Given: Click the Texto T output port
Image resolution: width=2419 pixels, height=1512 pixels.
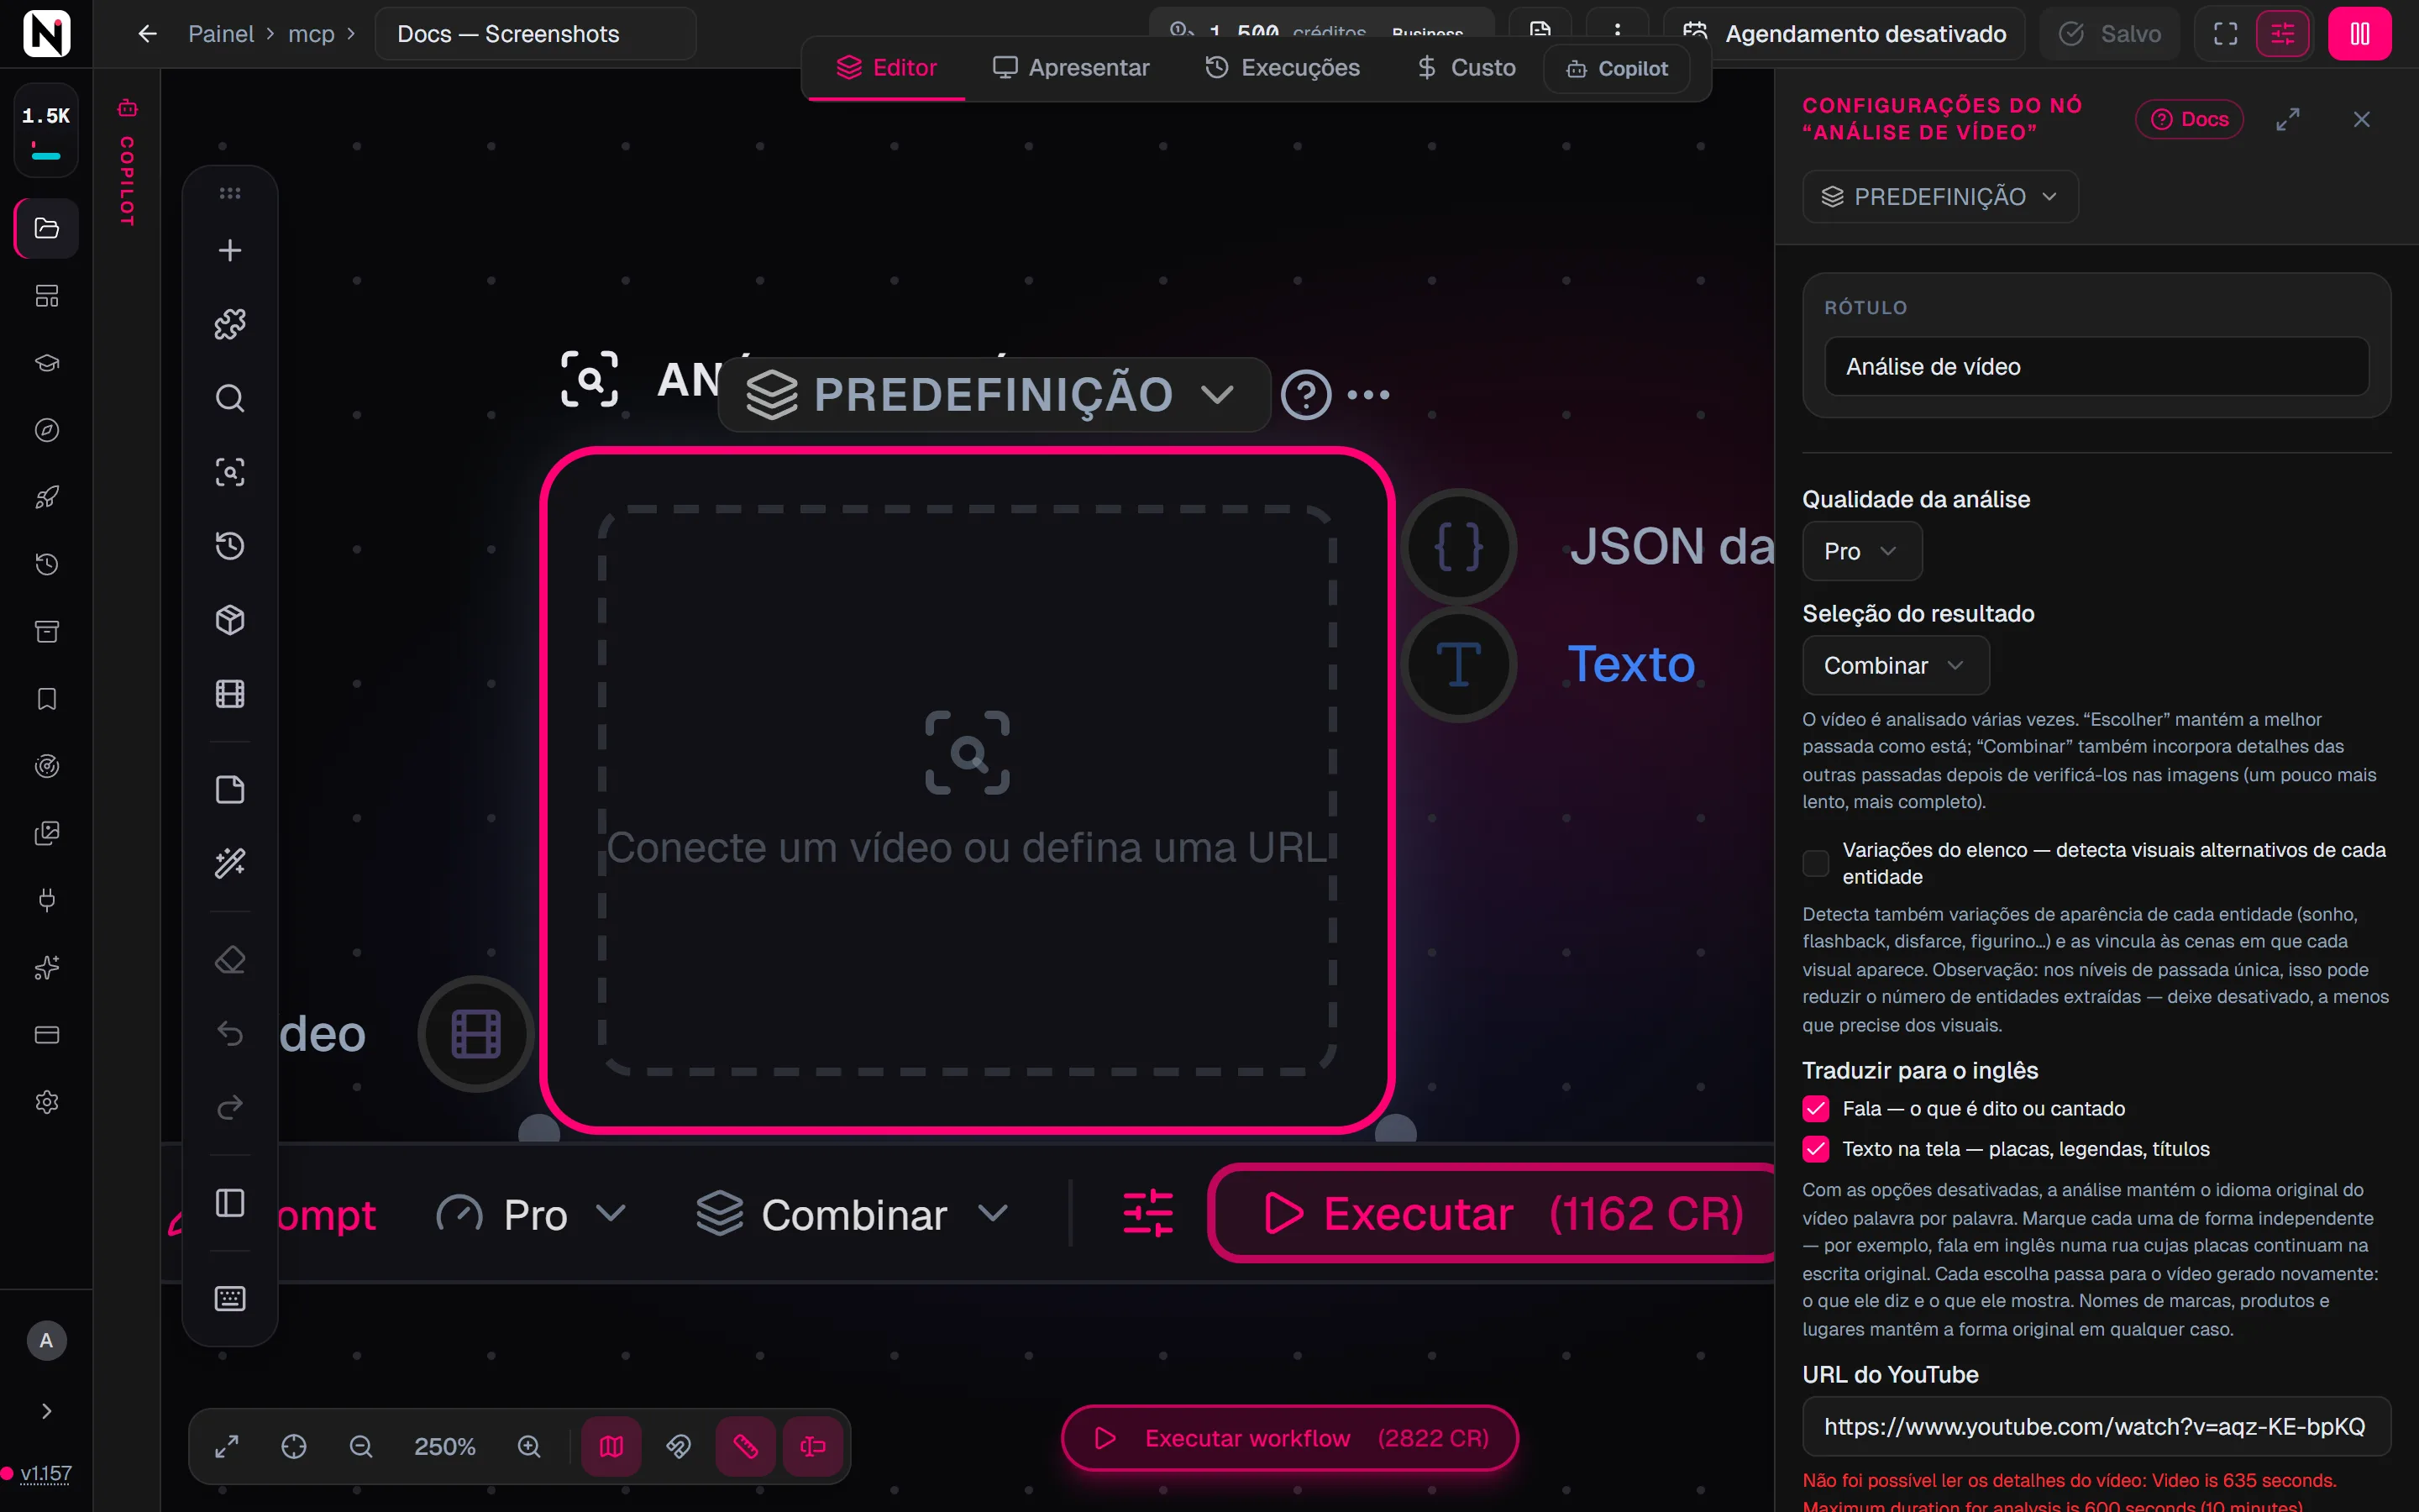Looking at the screenshot, I should tap(1458, 664).
